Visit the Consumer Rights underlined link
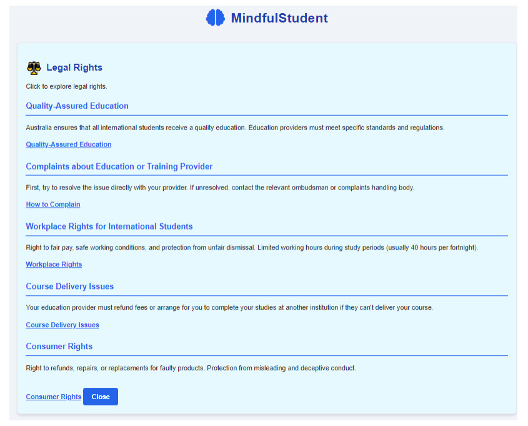This screenshot has height=426, width=528. click(x=53, y=397)
